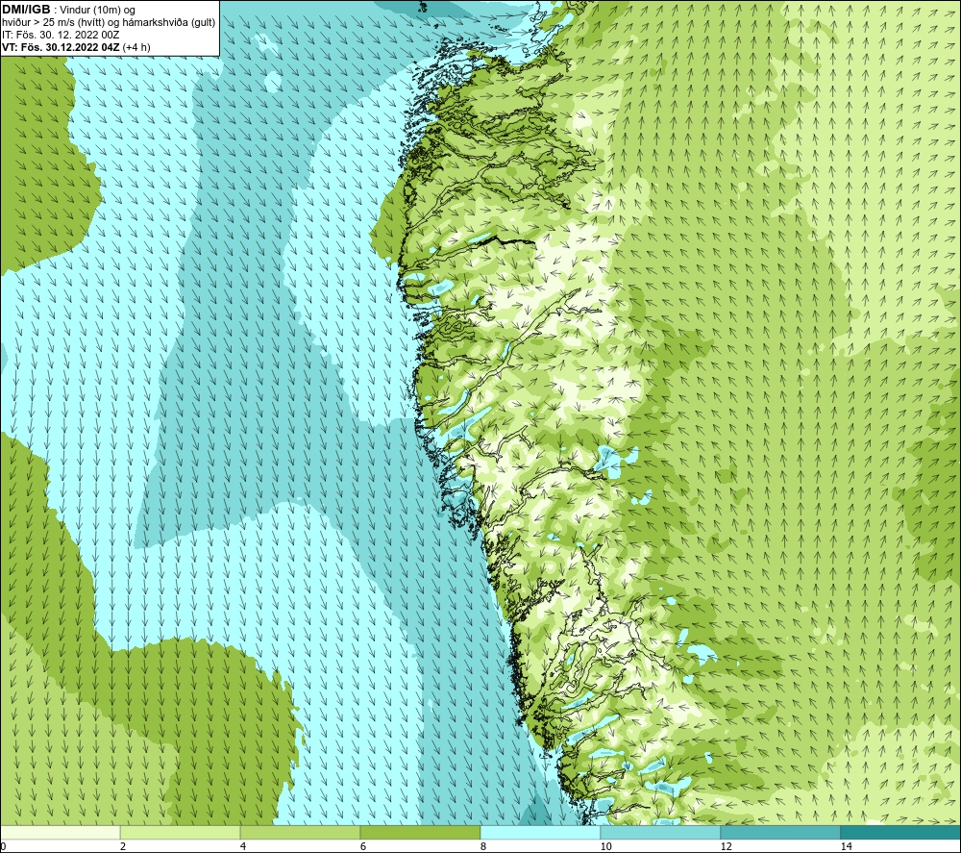Click the 'hviður > 25 m/s' legend line

[109, 22]
